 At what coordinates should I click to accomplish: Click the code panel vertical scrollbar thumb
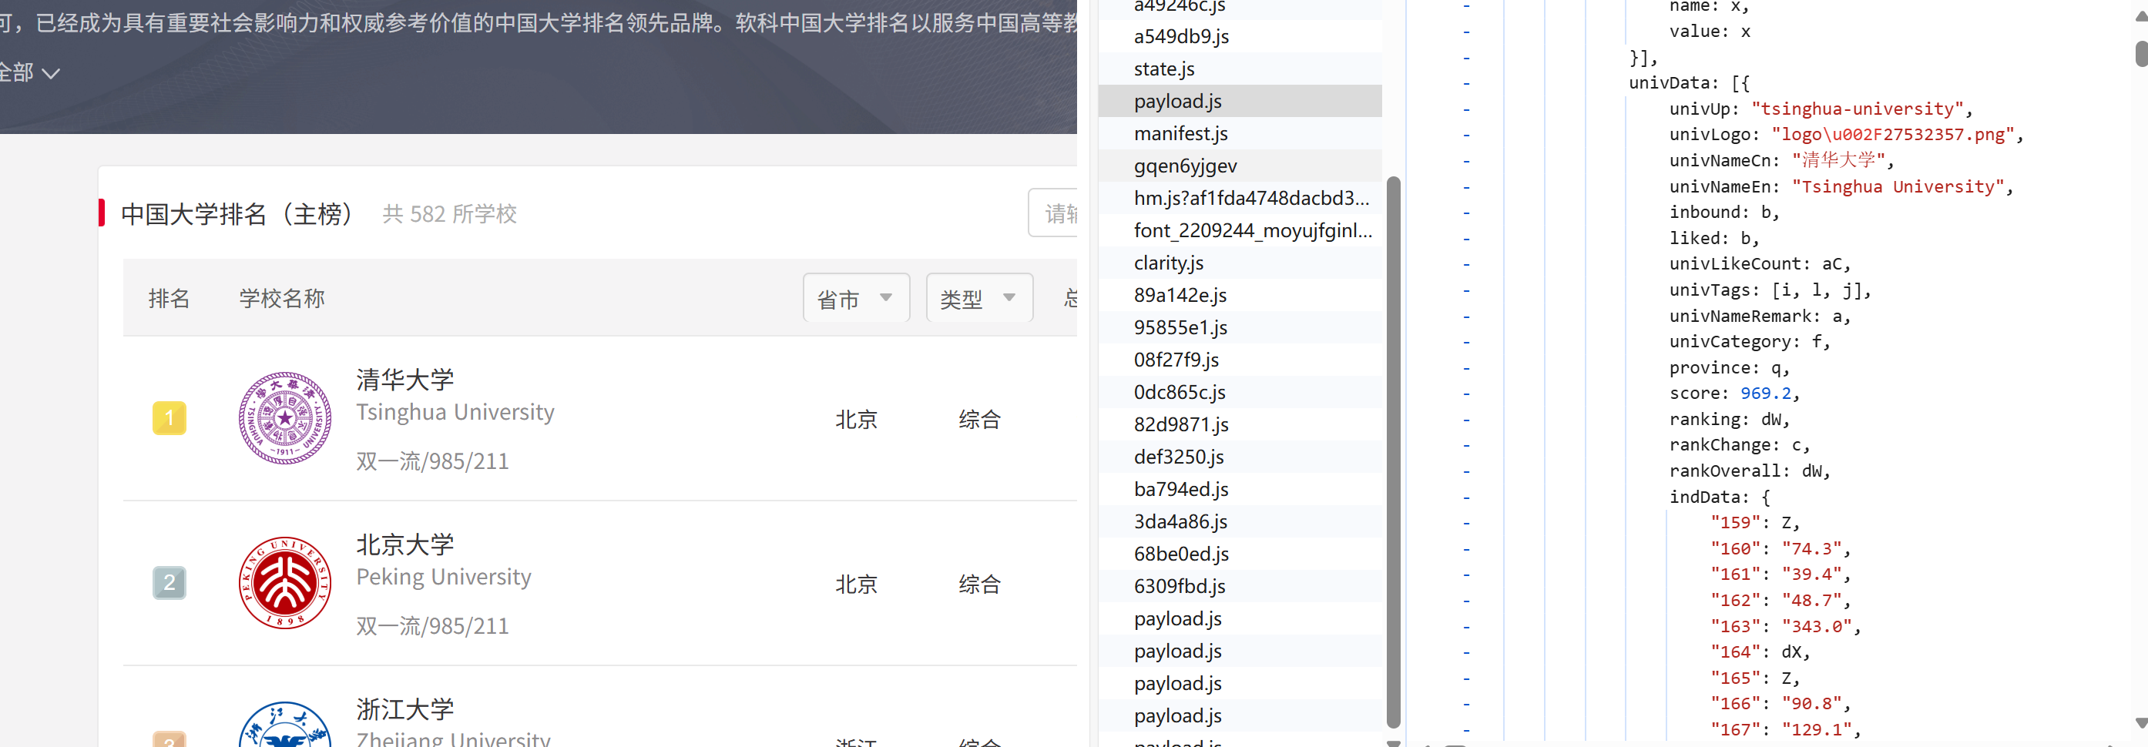[2141, 52]
